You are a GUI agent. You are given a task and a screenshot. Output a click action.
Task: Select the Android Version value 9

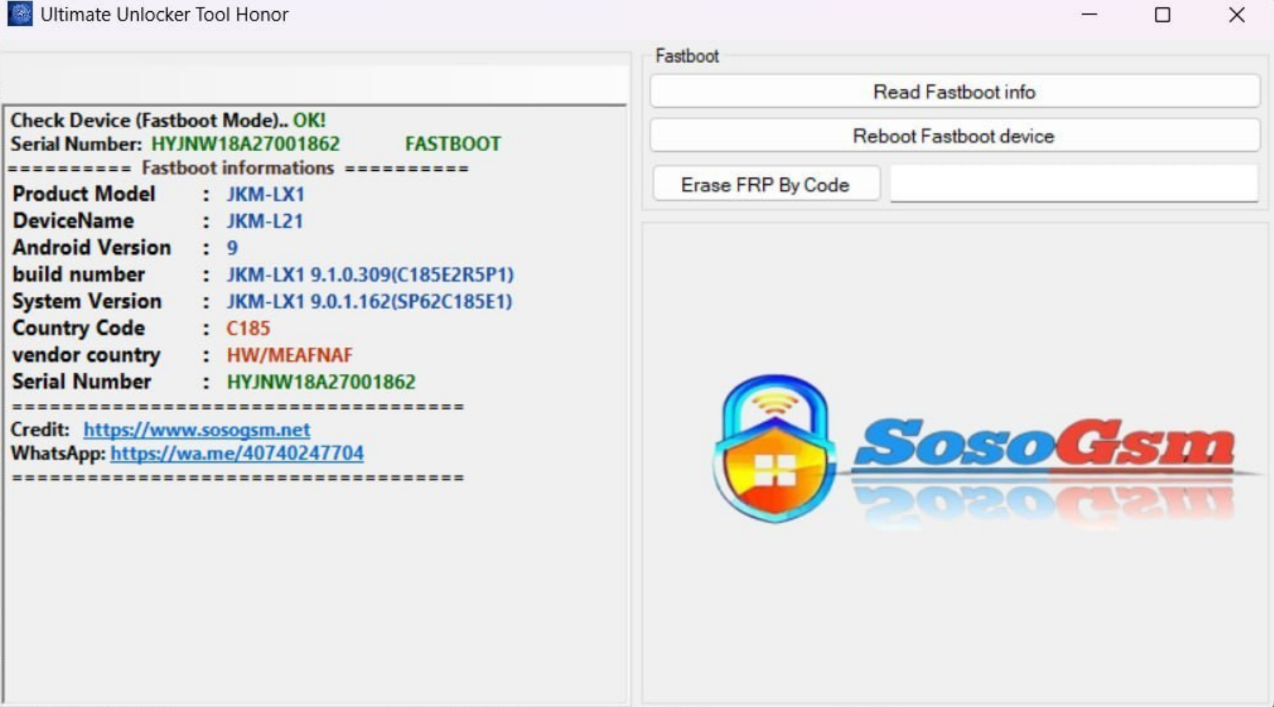232,248
